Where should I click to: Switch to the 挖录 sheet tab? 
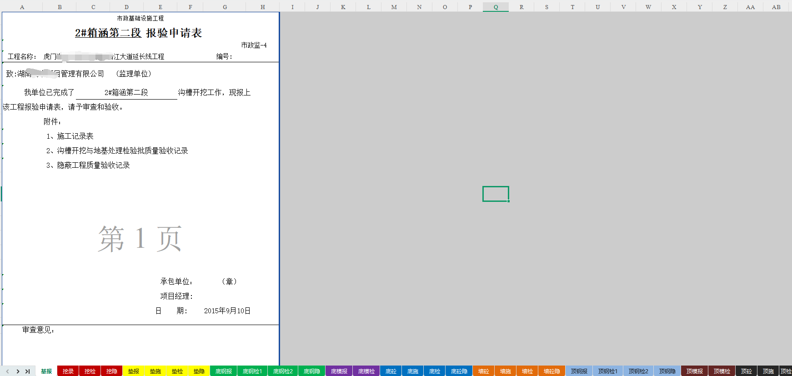click(x=68, y=371)
